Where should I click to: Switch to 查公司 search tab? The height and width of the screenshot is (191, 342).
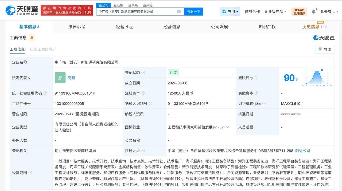tap(103, 5)
